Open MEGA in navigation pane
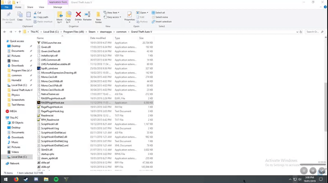Image resolution: width=328 pixels, height=183 pixels. [13, 111]
